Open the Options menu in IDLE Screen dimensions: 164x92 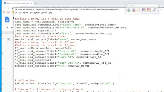(37, 13)
